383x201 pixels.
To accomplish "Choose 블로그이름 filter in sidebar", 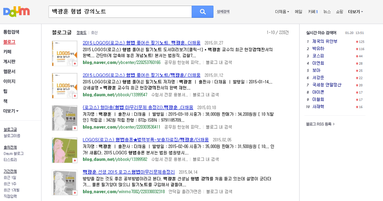I will click(12, 136).
